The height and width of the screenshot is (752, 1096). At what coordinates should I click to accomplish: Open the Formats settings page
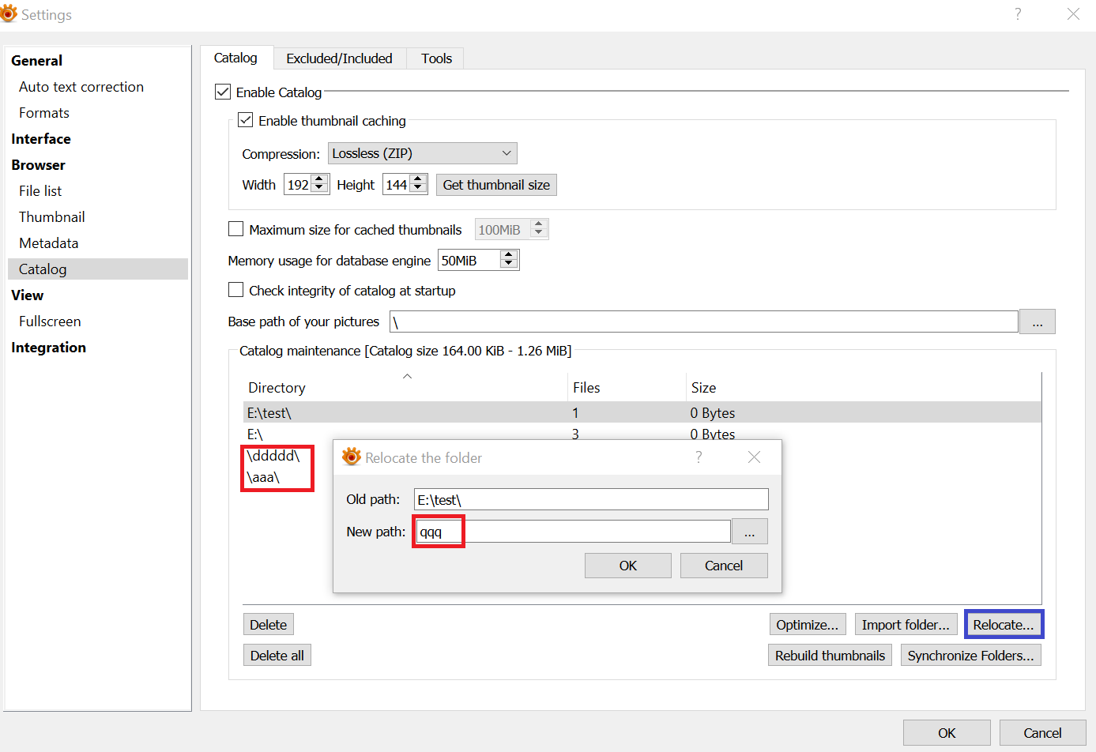(44, 113)
